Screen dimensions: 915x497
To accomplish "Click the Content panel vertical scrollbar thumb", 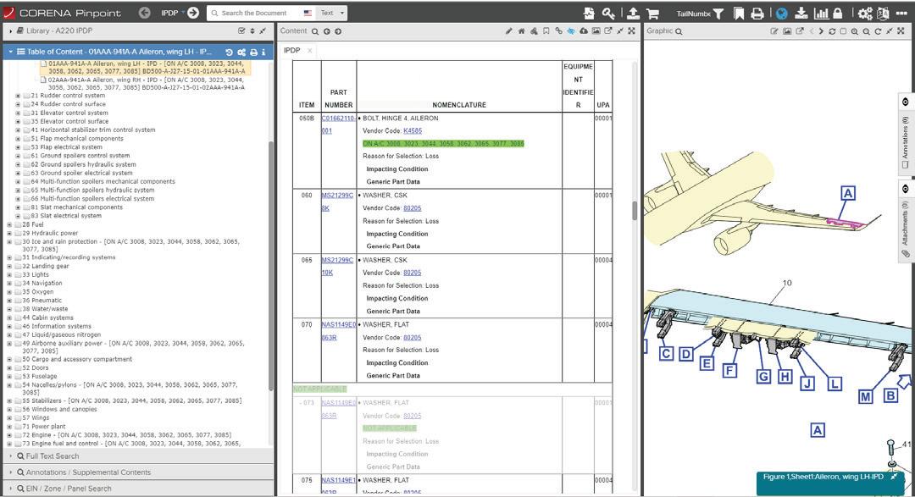I will 635,211.
